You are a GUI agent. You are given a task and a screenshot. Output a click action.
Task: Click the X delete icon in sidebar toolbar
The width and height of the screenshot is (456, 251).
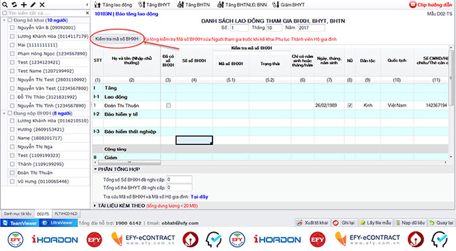(42, 5)
